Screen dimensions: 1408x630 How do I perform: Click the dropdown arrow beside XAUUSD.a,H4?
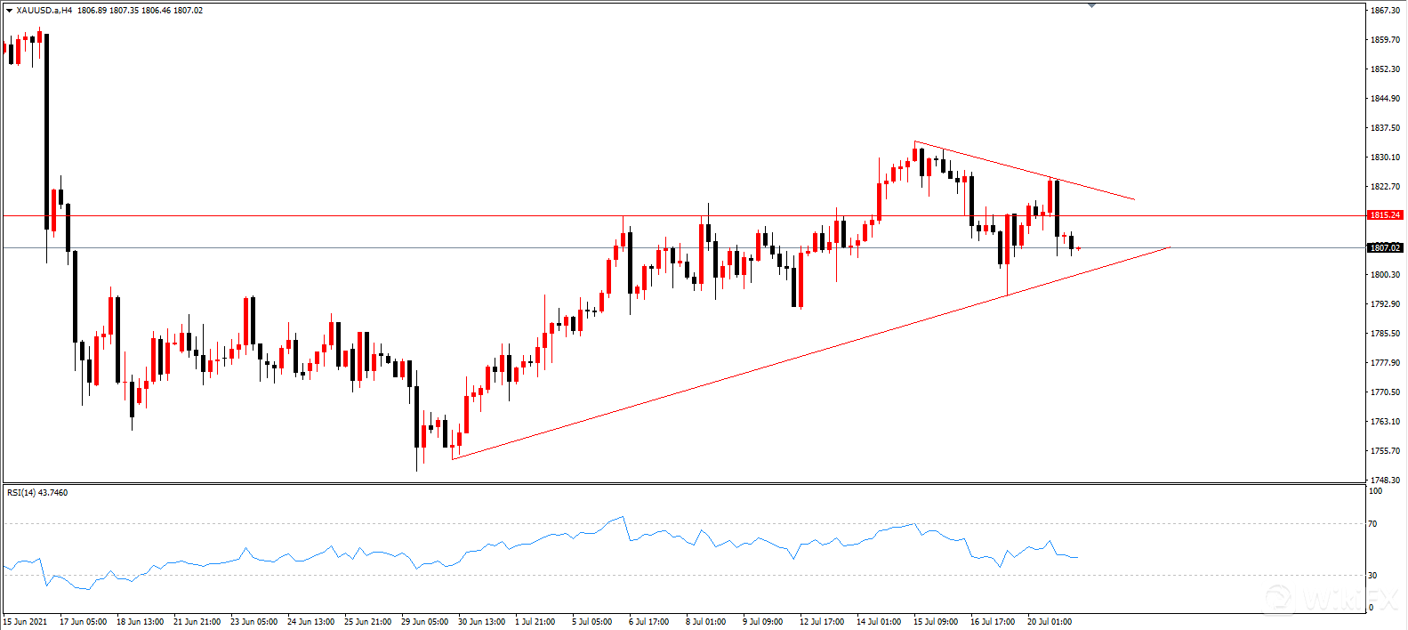coord(9,11)
